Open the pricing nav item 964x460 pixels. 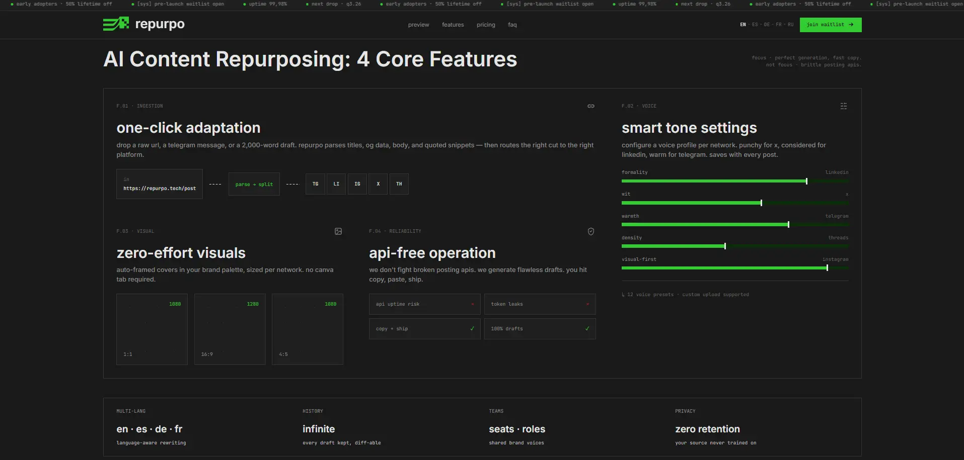pyautogui.click(x=486, y=25)
